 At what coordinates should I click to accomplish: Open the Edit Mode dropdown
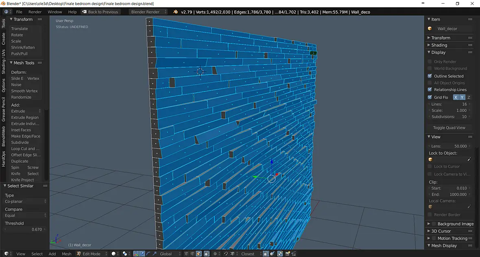pos(92,254)
